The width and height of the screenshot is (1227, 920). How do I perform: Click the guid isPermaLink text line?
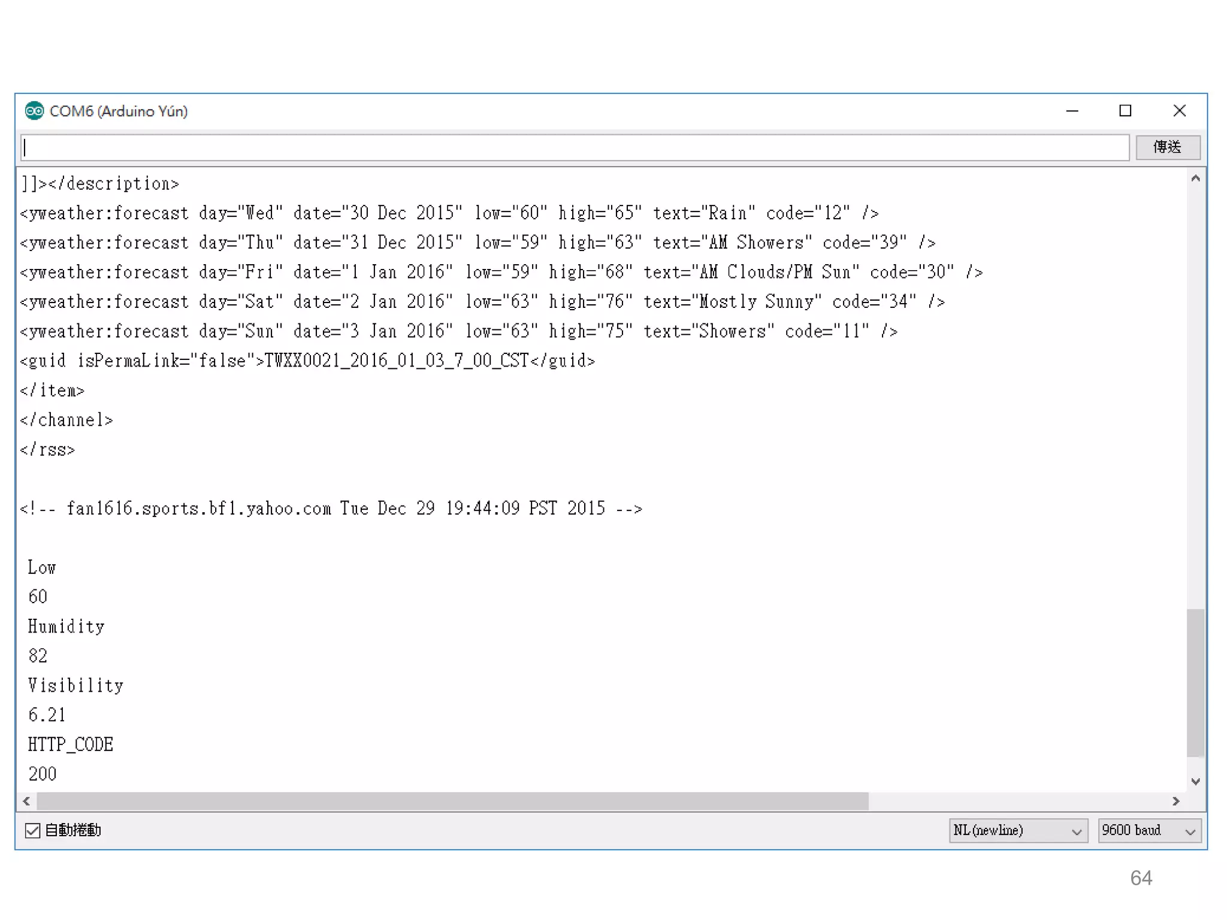[307, 361]
